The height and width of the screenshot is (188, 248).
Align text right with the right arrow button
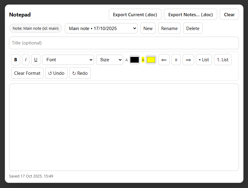[x=188, y=60]
